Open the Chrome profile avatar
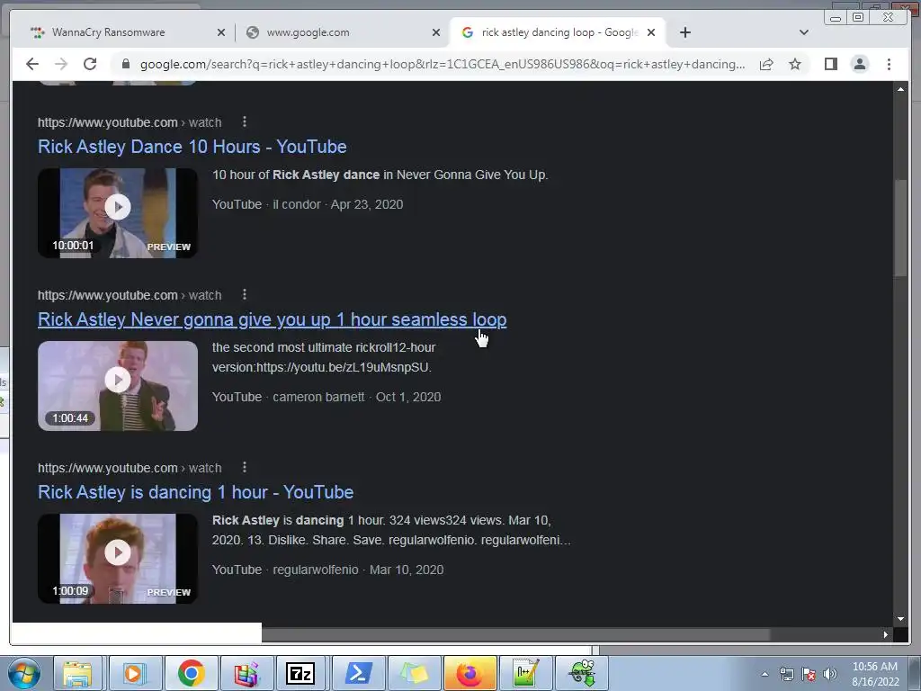Image resolution: width=921 pixels, height=691 pixels. click(x=859, y=64)
